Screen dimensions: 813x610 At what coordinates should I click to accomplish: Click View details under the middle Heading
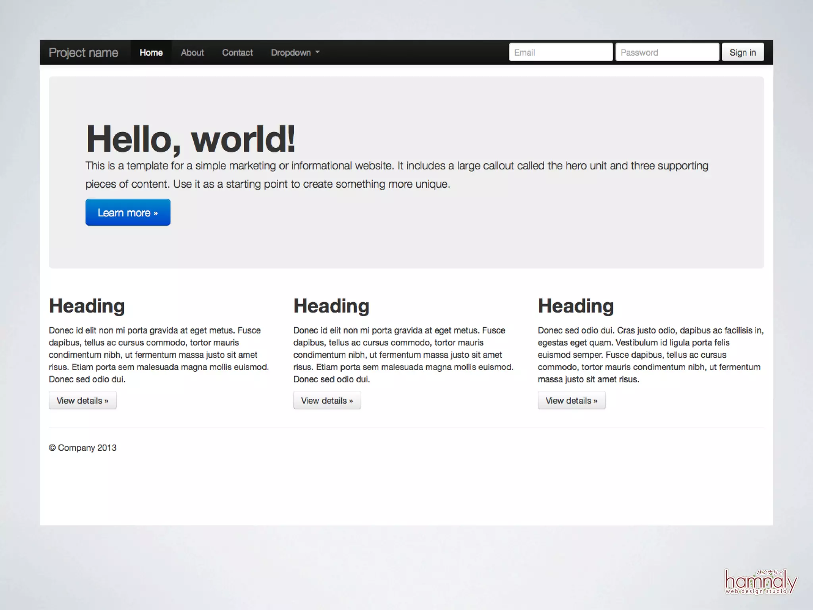pos(327,400)
